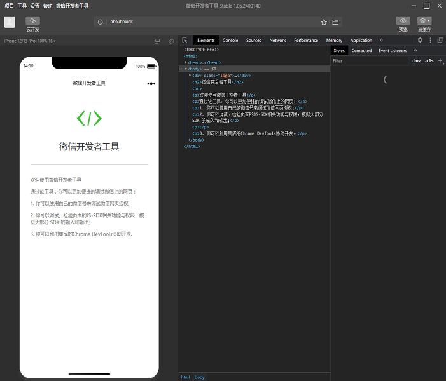
Task: Switch to the Elements tab
Action: [206, 40]
